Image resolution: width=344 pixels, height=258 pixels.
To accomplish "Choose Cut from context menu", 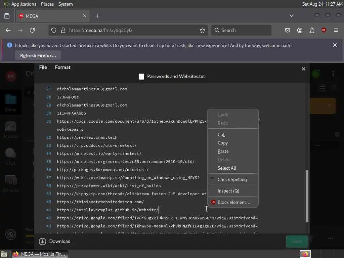I will click(x=233, y=134).
